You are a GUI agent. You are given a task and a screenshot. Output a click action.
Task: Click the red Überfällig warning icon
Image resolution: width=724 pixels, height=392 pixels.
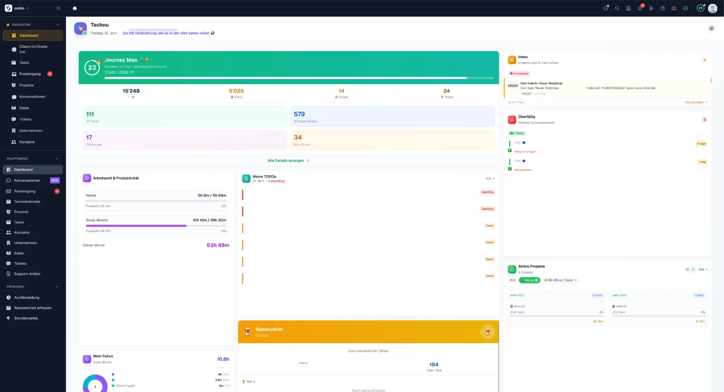tap(512, 120)
